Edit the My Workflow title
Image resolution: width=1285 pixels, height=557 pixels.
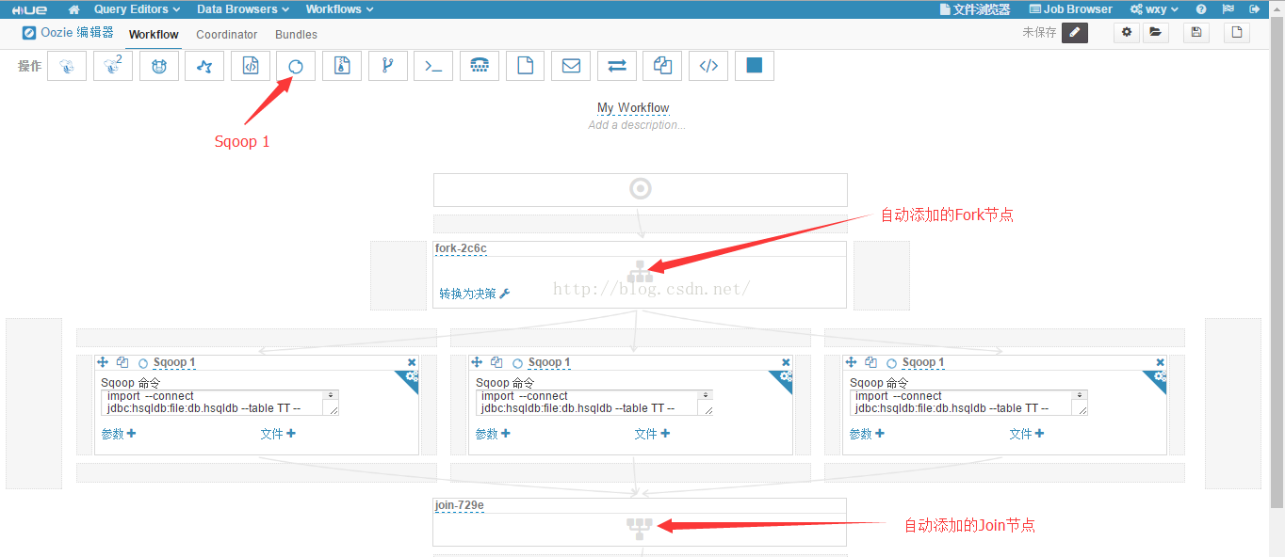(x=633, y=108)
